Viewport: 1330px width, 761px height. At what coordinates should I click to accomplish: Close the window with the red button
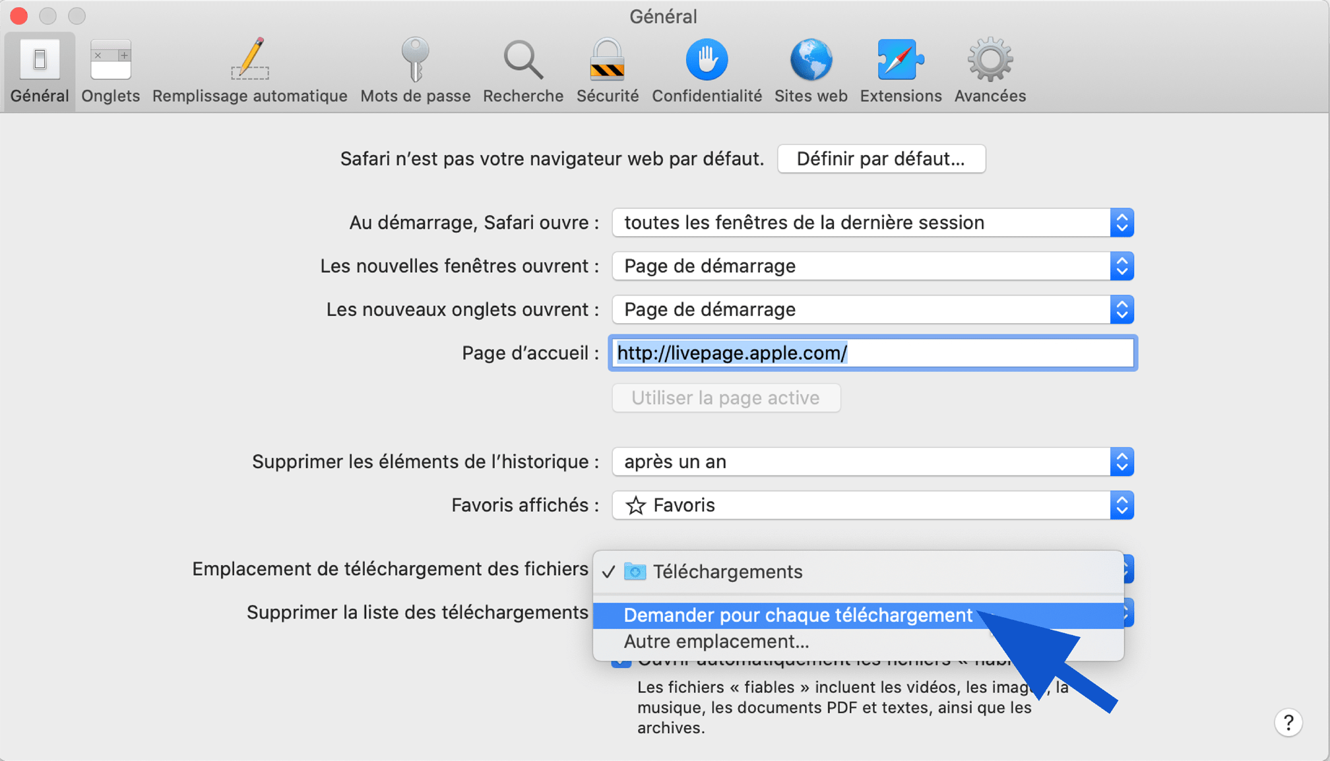click(19, 15)
